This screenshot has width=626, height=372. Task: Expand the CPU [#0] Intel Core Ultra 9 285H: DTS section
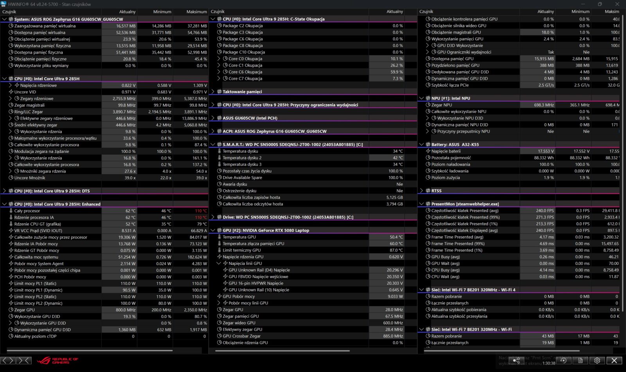coord(5,191)
